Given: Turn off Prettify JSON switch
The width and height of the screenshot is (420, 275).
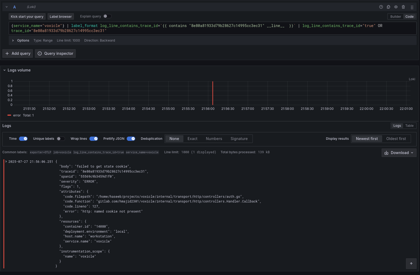Looking at the screenshot, I should pos(131,139).
